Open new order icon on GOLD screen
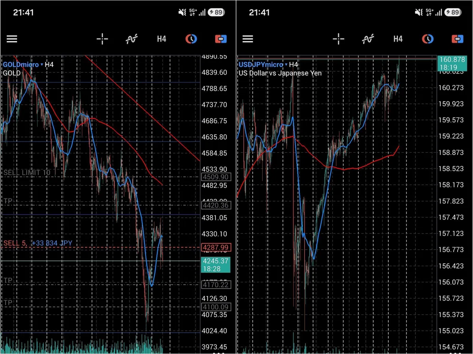473x354 pixels. click(221, 39)
